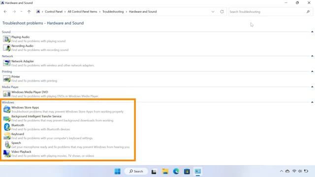This screenshot has height=177, width=315.
Task: Open File Explorer from the taskbar
Action: coord(165,172)
